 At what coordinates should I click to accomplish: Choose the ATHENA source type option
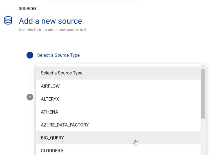(118, 112)
